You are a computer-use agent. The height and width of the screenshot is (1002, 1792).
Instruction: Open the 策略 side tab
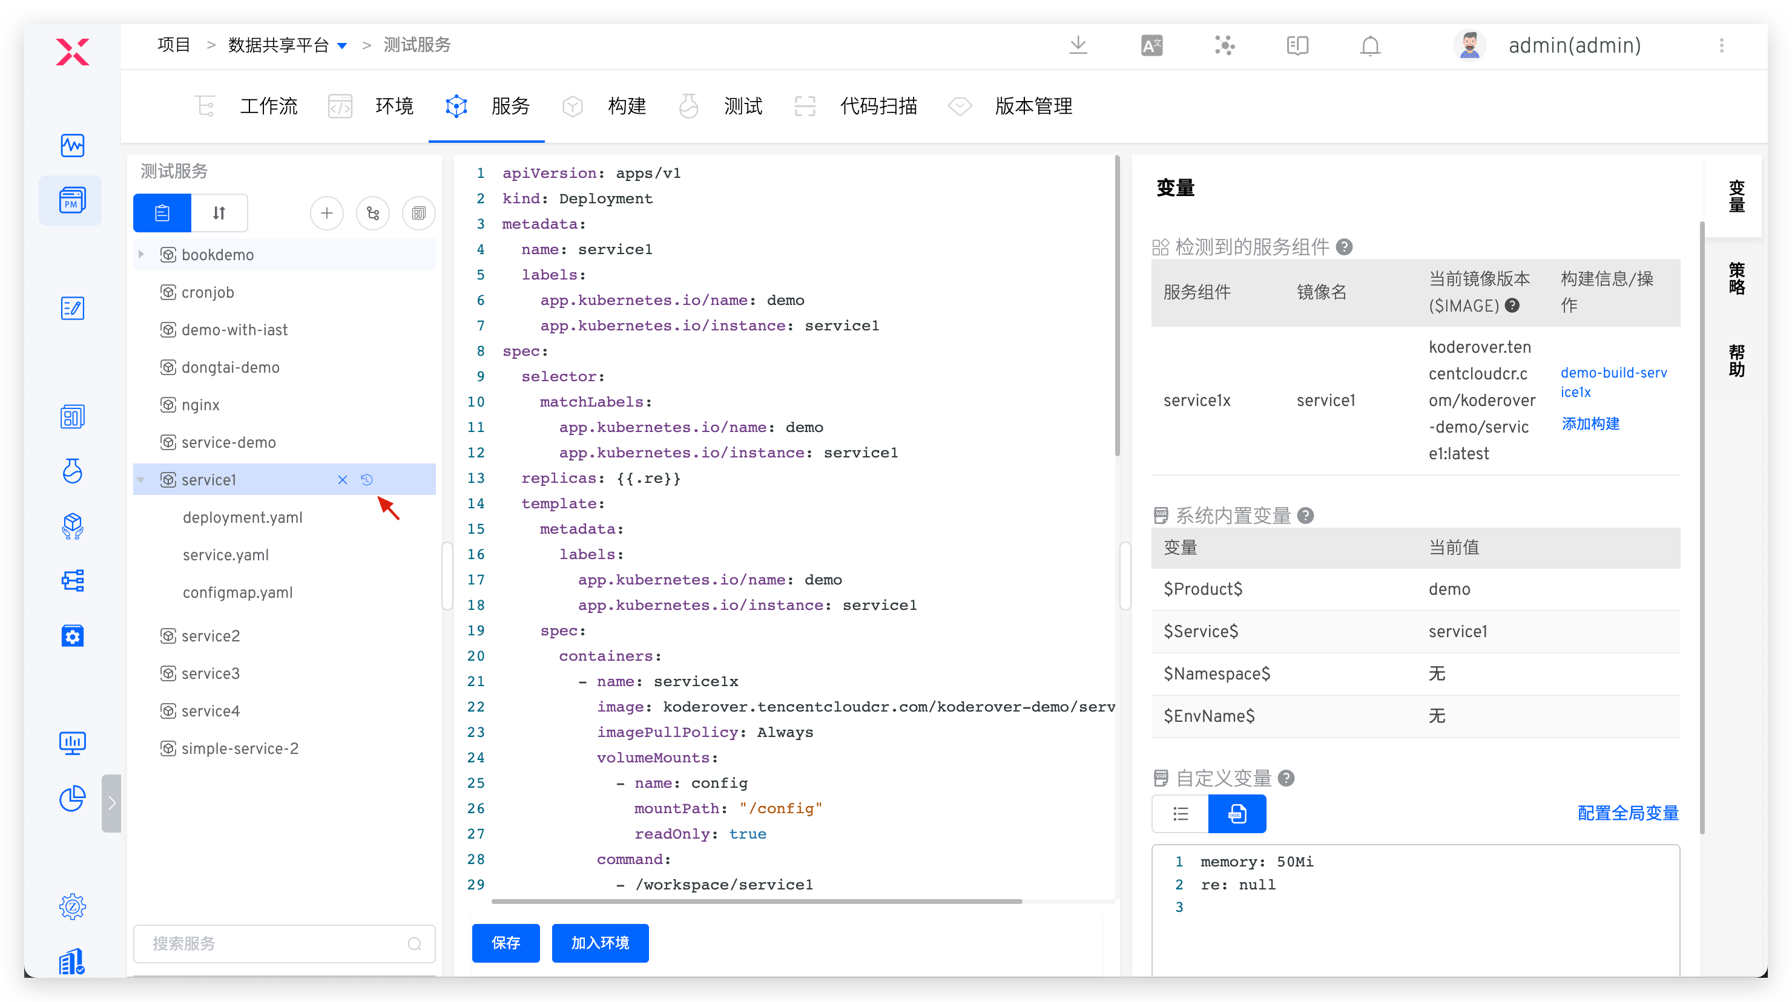pyautogui.click(x=1736, y=278)
